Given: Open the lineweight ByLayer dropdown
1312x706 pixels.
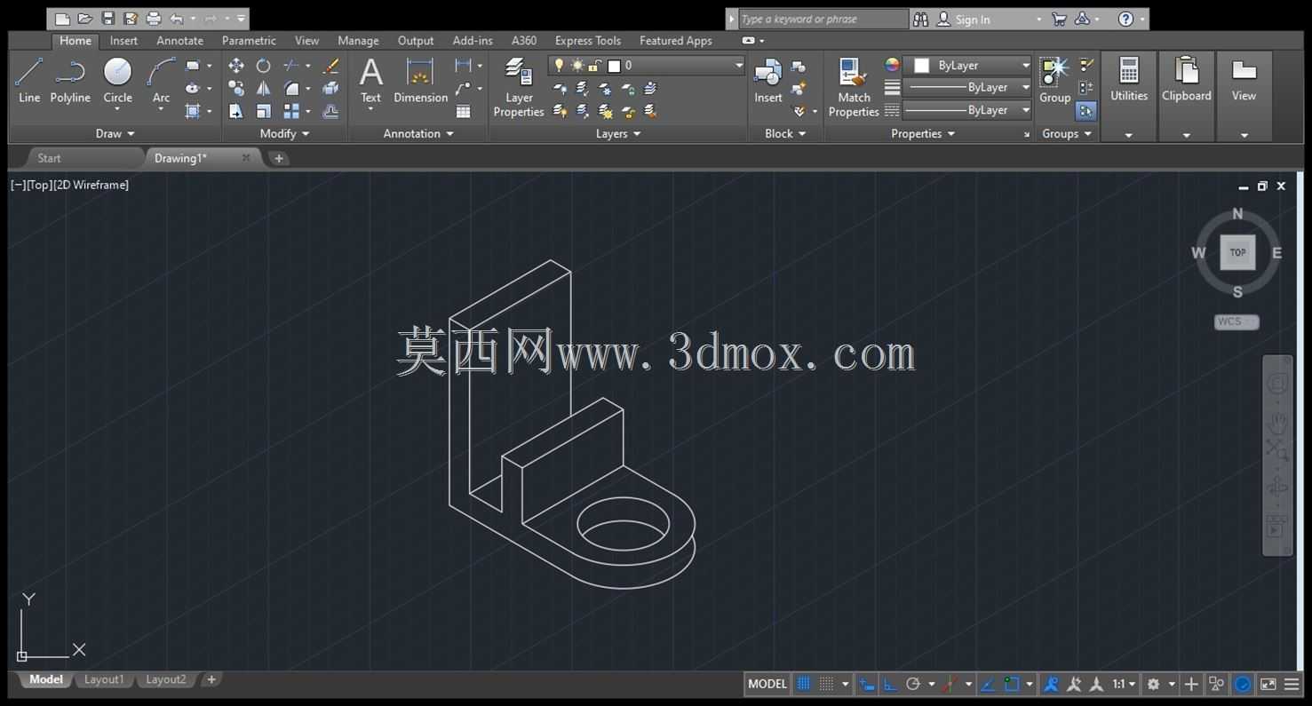Looking at the screenshot, I should click(x=967, y=87).
